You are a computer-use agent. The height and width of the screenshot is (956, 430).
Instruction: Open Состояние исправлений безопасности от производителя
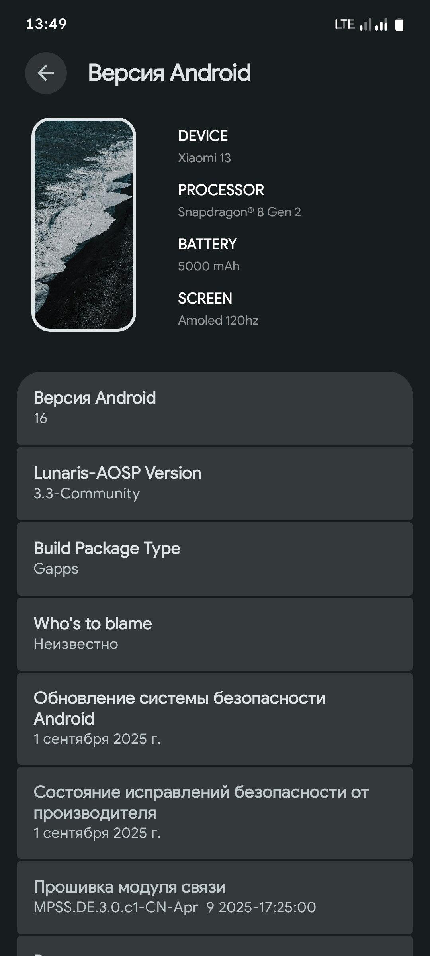(x=215, y=812)
